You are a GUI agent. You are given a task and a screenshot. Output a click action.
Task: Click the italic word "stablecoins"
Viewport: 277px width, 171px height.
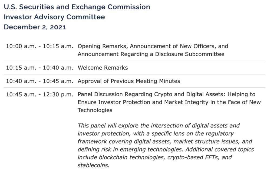93,165
